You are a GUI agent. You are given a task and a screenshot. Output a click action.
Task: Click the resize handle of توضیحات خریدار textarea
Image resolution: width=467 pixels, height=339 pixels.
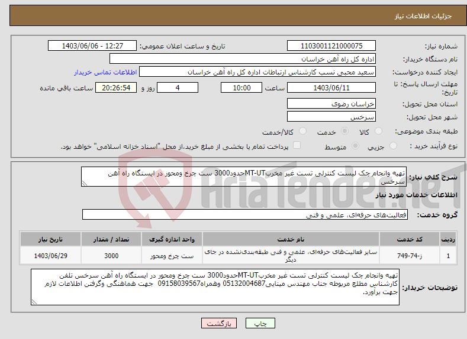[x=34, y=302]
